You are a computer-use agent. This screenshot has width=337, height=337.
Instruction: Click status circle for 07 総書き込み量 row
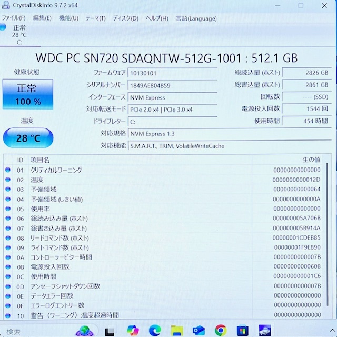(8, 228)
